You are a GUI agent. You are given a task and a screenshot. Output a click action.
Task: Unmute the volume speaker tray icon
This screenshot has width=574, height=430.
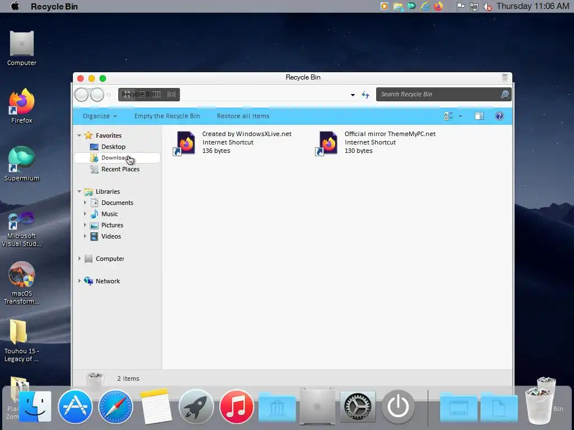488,7
